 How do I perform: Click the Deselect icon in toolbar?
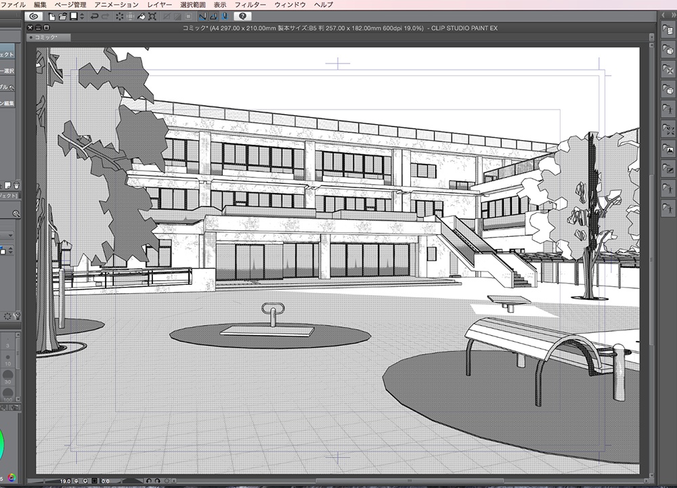167,16
